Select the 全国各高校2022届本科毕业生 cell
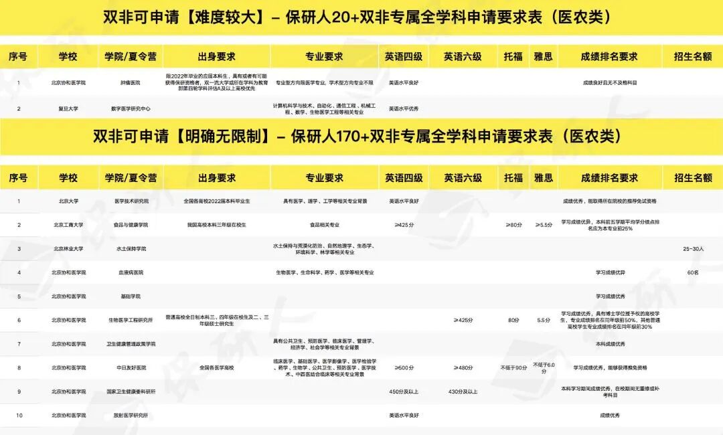723x435 pixels. [x=217, y=201]
